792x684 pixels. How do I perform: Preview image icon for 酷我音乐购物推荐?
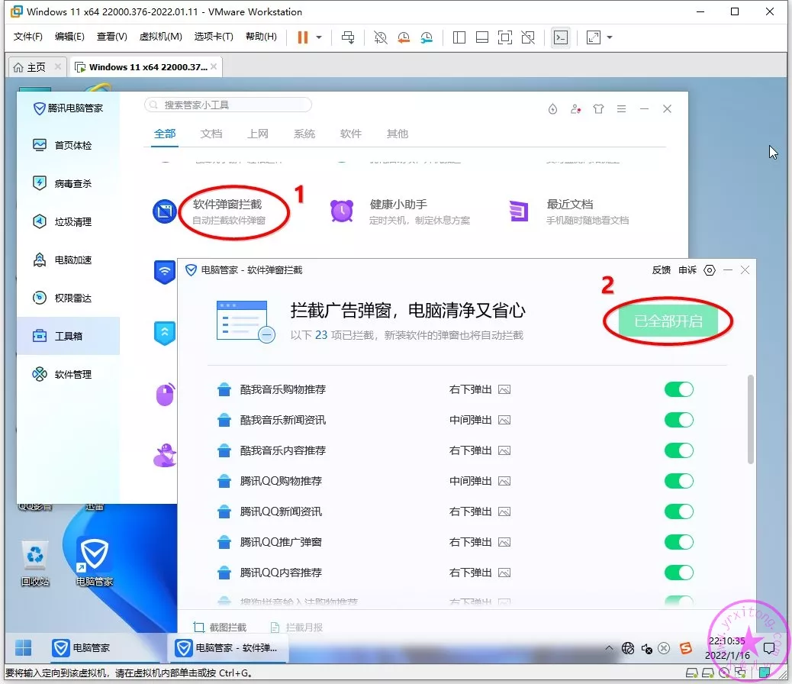504,389
